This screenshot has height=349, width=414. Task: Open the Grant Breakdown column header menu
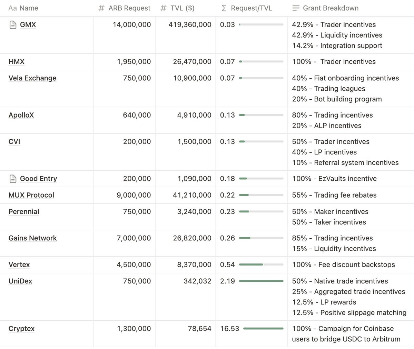[325, 8]
